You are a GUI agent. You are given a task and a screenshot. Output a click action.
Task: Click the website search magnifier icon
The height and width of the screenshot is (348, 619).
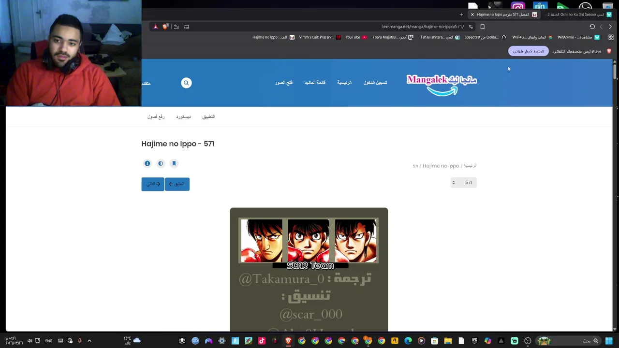pos(186,83)
